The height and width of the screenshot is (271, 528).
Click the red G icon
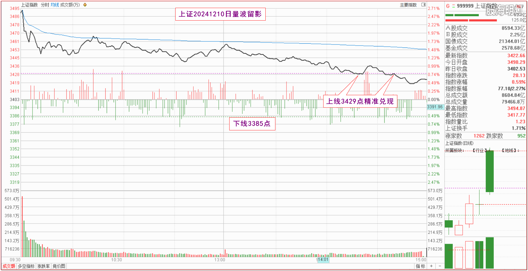pos(448,6)
